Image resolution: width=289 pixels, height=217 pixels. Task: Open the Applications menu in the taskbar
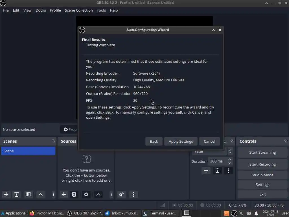(x=14, y=213)
